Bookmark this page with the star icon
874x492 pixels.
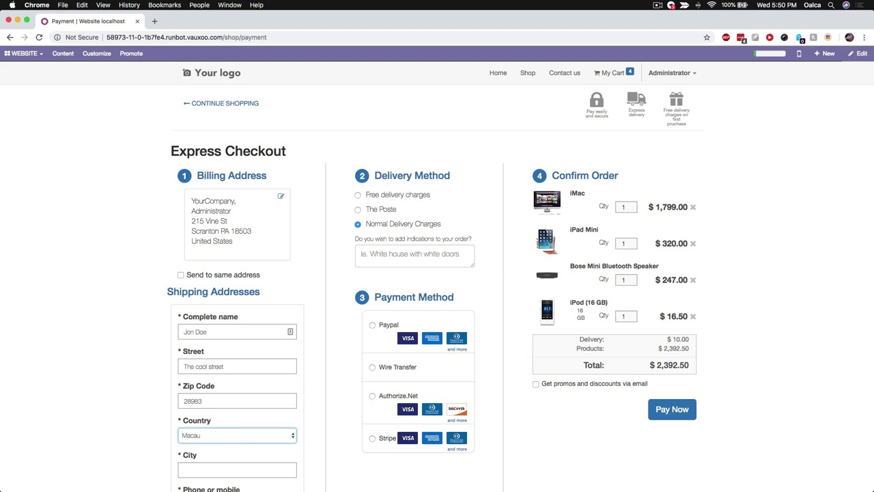(707, 38)
